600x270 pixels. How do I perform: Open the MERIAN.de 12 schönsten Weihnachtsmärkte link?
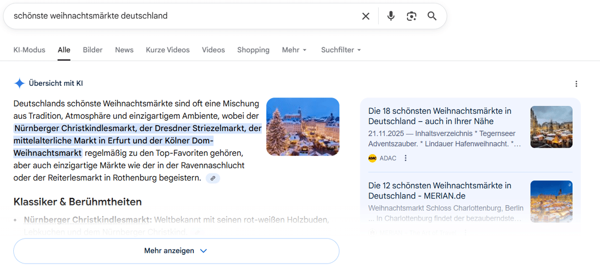pyautogui.click(x=440, y=191)
